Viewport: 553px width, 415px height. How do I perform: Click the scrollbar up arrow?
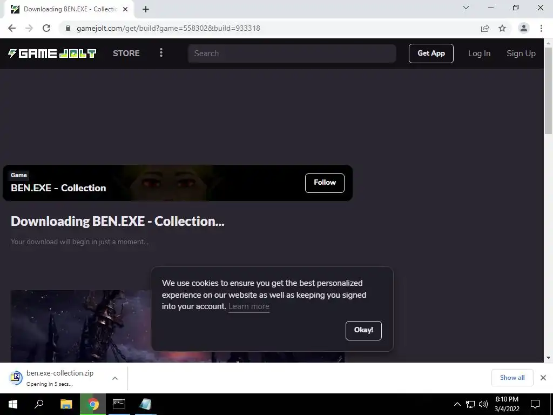pos(548,43)
